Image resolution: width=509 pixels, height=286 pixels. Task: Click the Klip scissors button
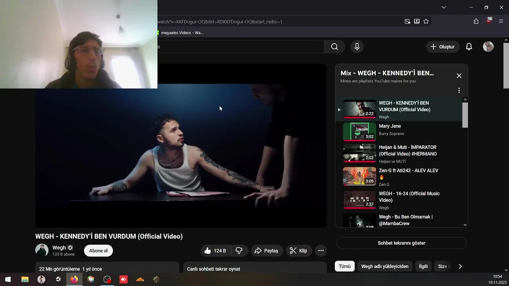(x=299, y=251)
